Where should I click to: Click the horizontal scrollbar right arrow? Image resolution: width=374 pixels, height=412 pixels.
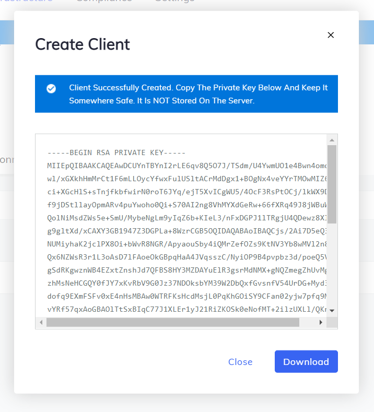click(321, 323)
